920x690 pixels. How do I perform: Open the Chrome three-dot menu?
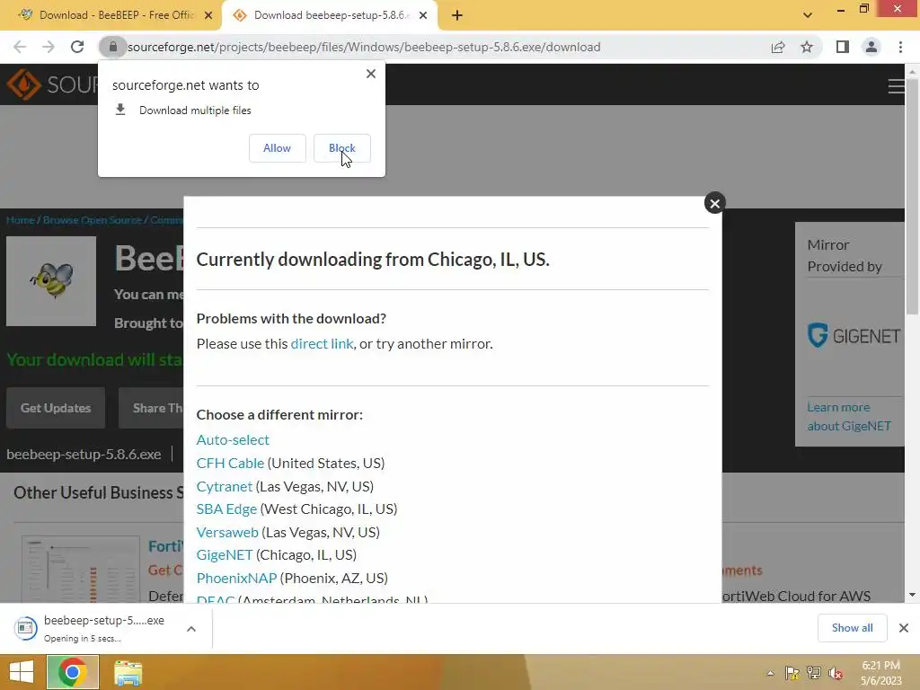(900, 47)
